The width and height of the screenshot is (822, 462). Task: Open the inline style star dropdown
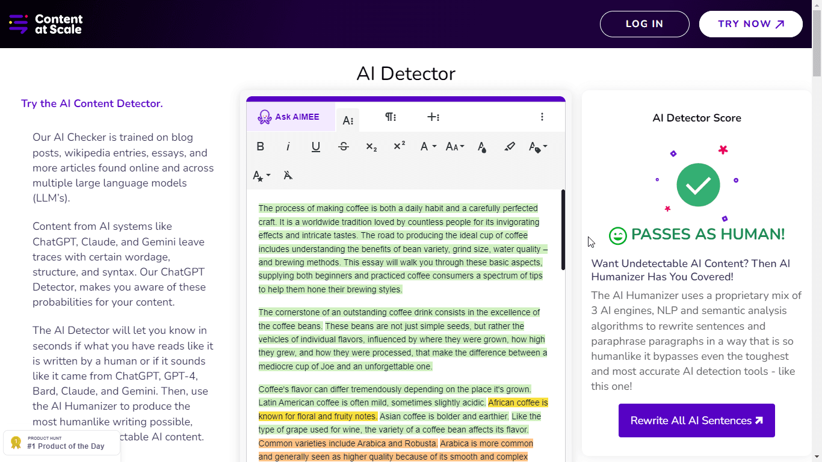pos(261,175)
